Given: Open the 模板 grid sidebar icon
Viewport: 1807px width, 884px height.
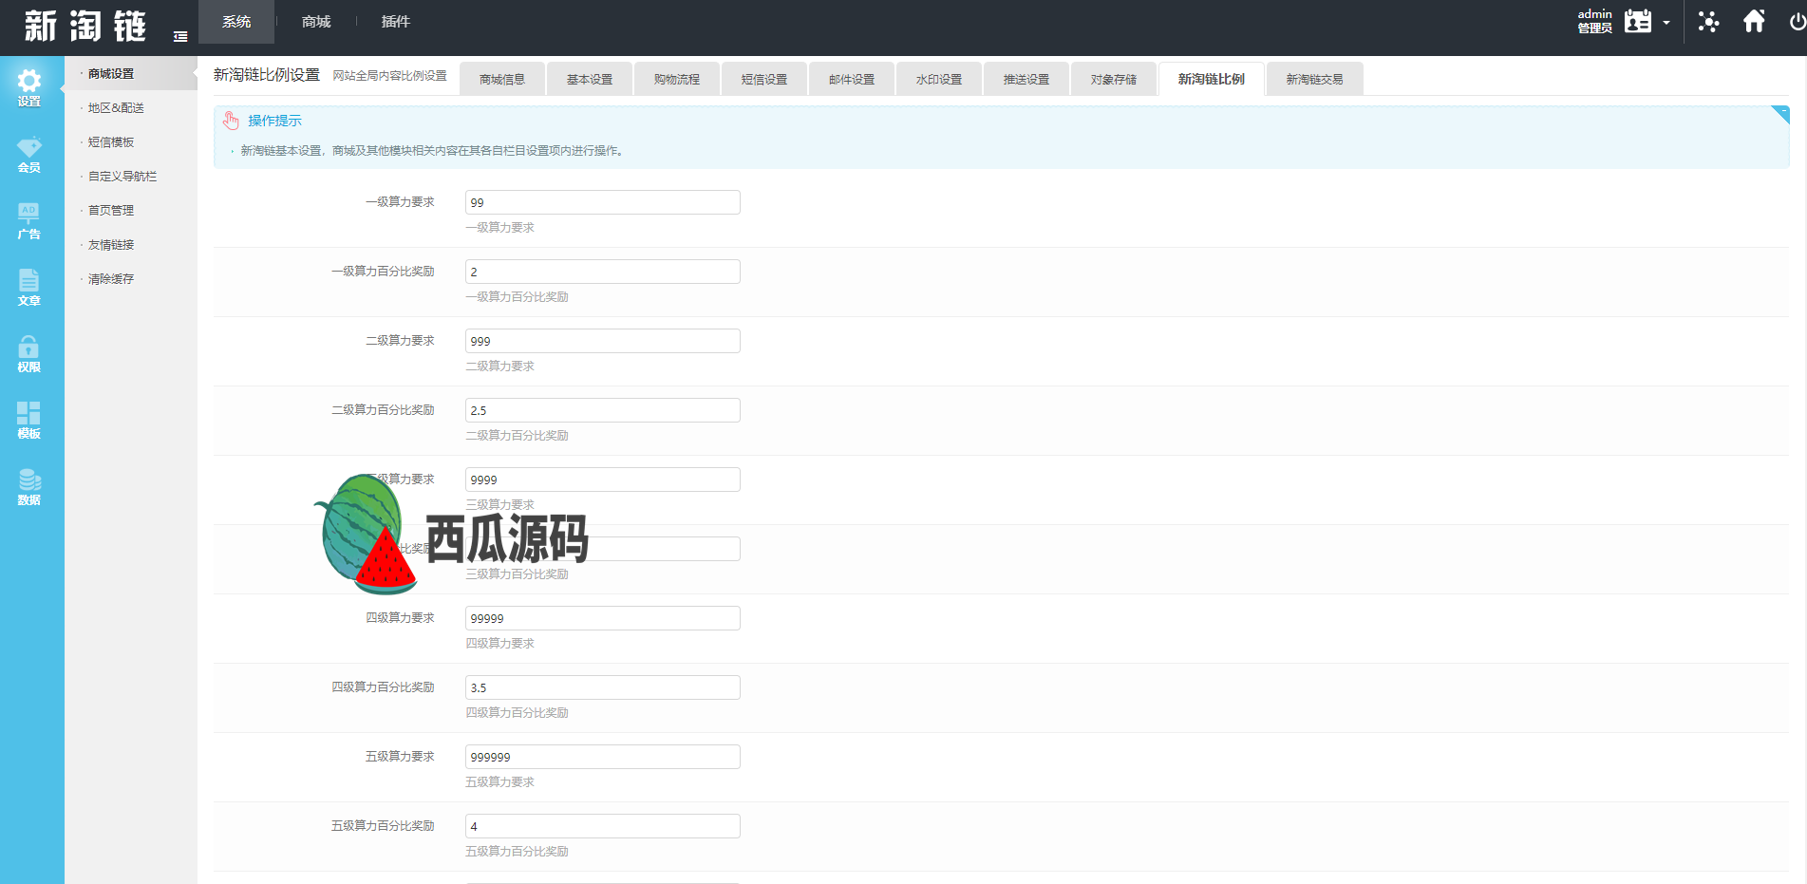Looking at the screenshot, I should (29, 421).
